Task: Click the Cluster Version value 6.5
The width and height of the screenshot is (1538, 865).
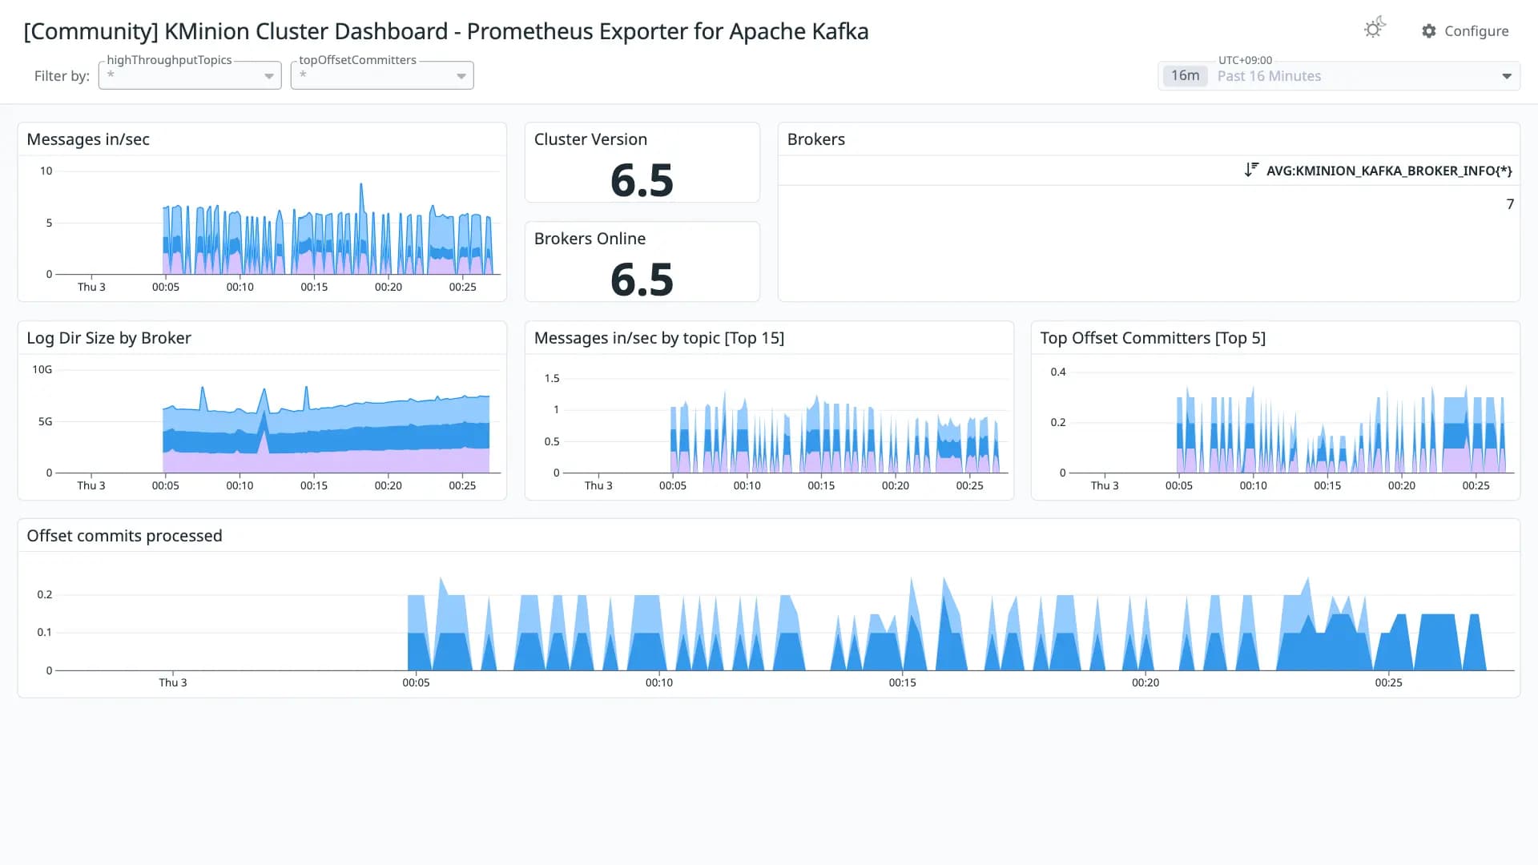Action: (642, 179)
